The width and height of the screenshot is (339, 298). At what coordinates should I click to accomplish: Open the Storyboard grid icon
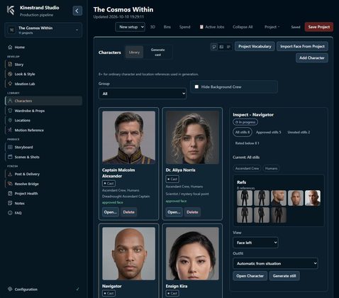(x=10, y=147)
